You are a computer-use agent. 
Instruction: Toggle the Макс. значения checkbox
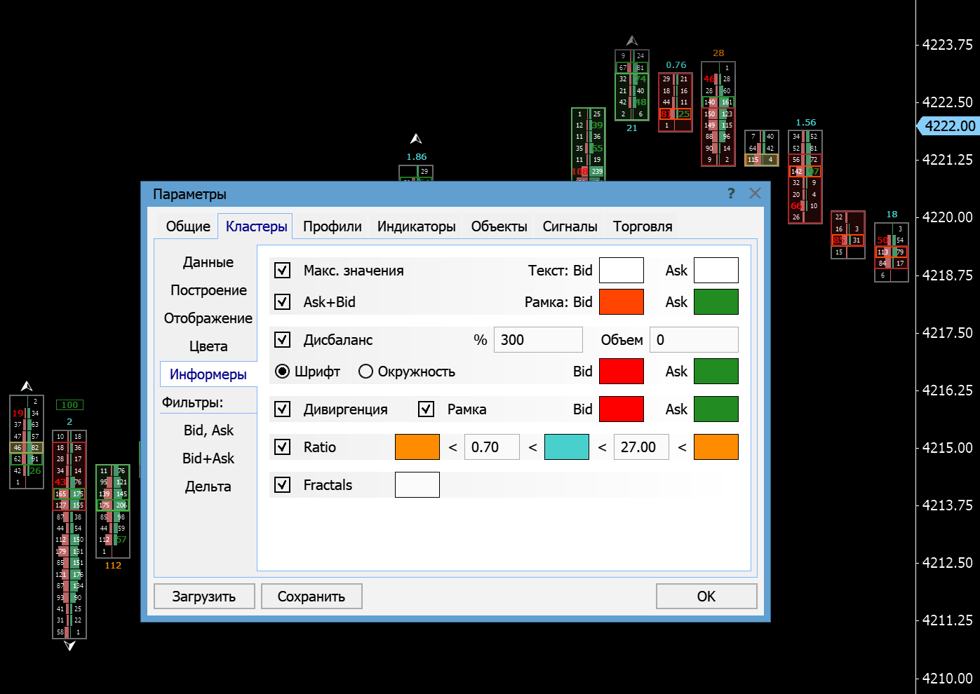(x=283, y=271)
